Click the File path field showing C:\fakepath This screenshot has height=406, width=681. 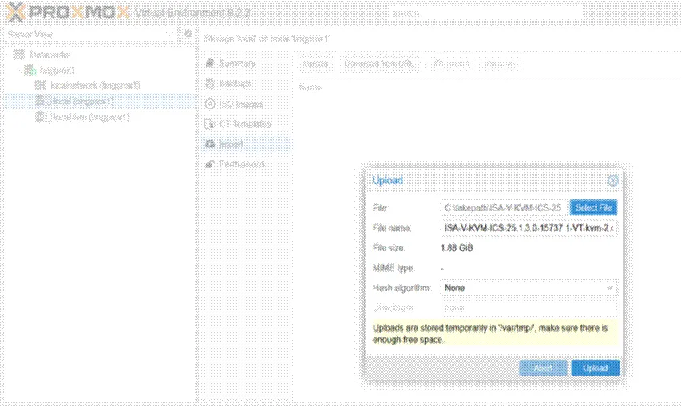click(x=504, y=207)
